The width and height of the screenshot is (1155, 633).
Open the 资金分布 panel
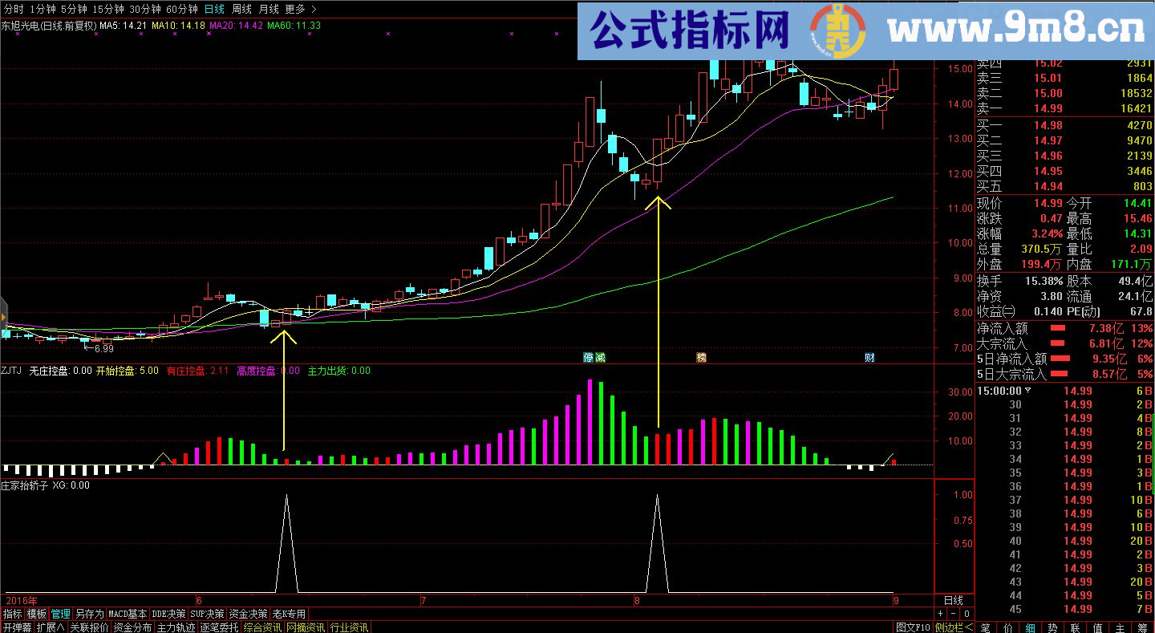(x=132, y=627)
